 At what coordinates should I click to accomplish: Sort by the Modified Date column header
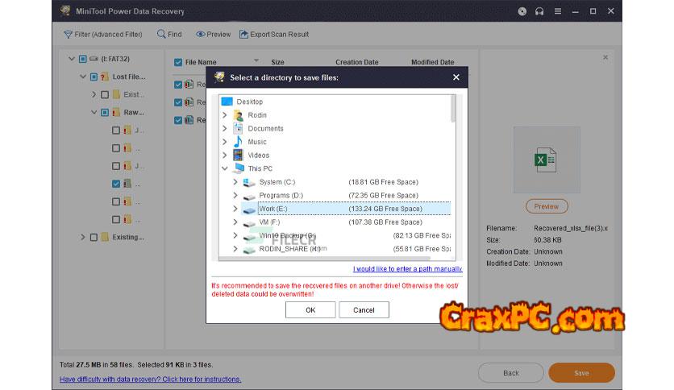[x=432, y=62]
